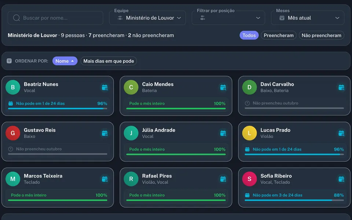Click Beatriz Nunes avatar B

click(x=13, y=87)
